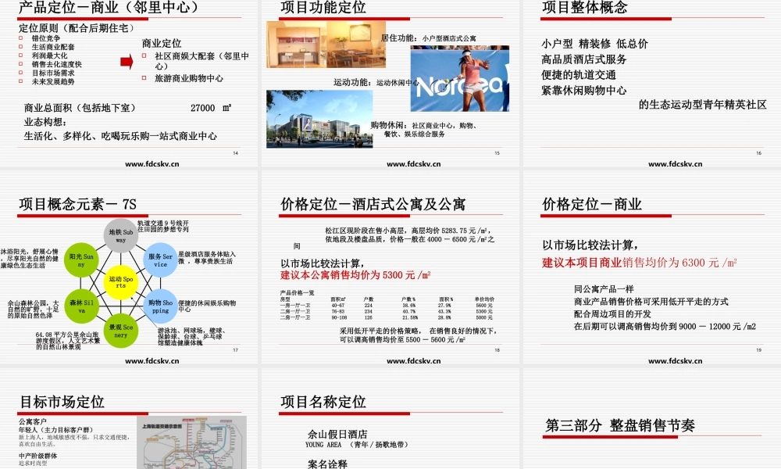Click the 5000 元 price table cell

tap(484, 317)
